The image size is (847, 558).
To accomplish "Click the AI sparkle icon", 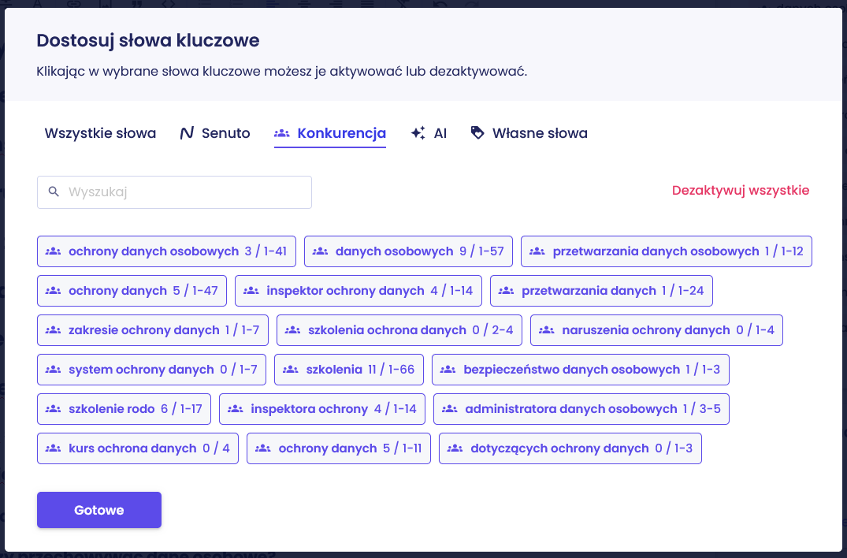I will [418, 133].
